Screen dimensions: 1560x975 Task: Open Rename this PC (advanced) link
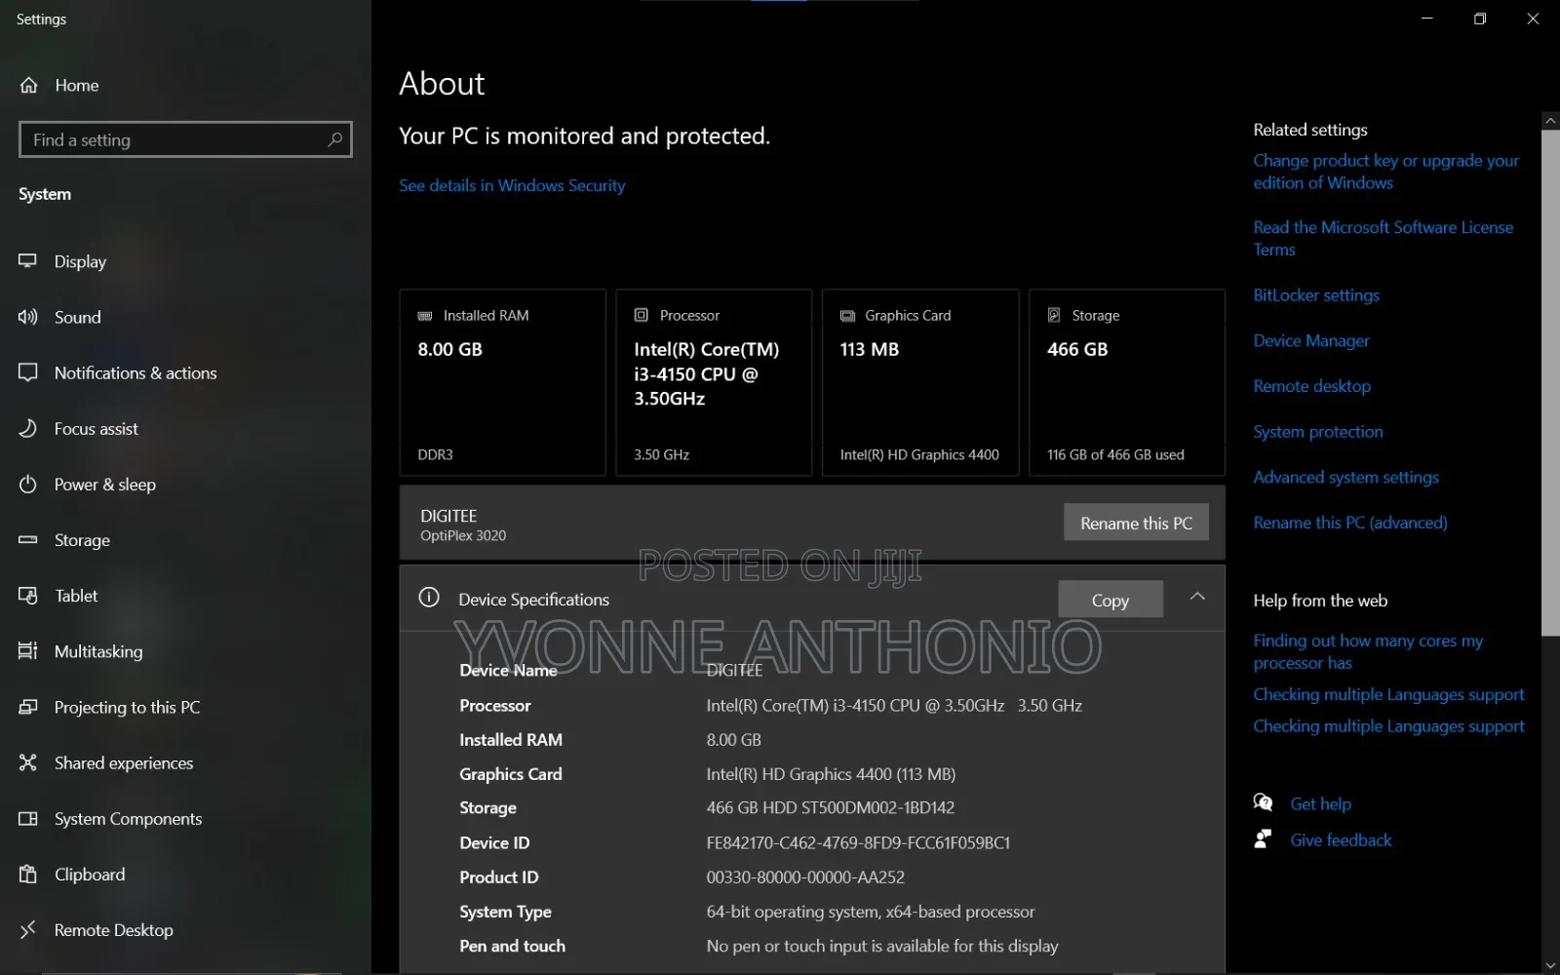(1350, 523)
